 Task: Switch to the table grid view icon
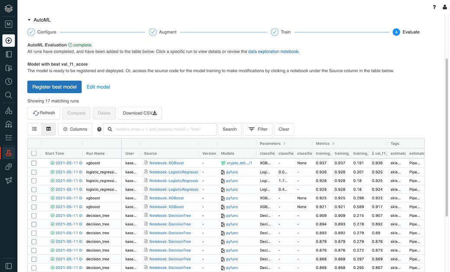click(48, 129)
